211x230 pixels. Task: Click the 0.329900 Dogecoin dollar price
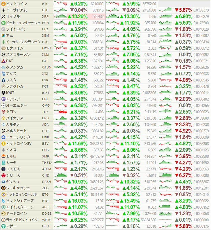(149, 214)
